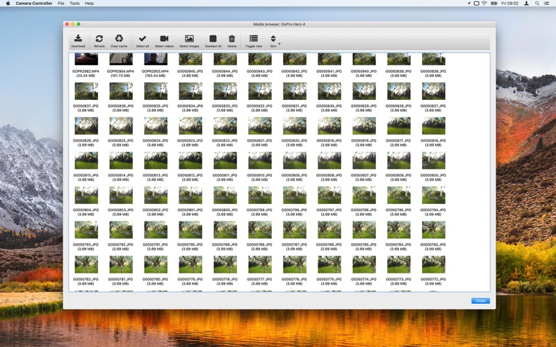Viewport: 556px width, 347px height.
Task: Click the Delete trash icon
Action: point(232,39)
